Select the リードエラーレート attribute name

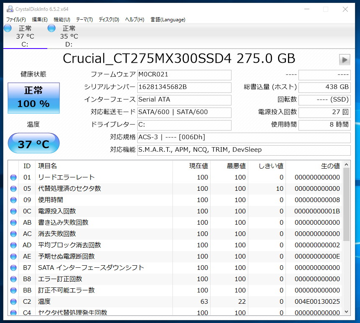click(x=67, y=177)
